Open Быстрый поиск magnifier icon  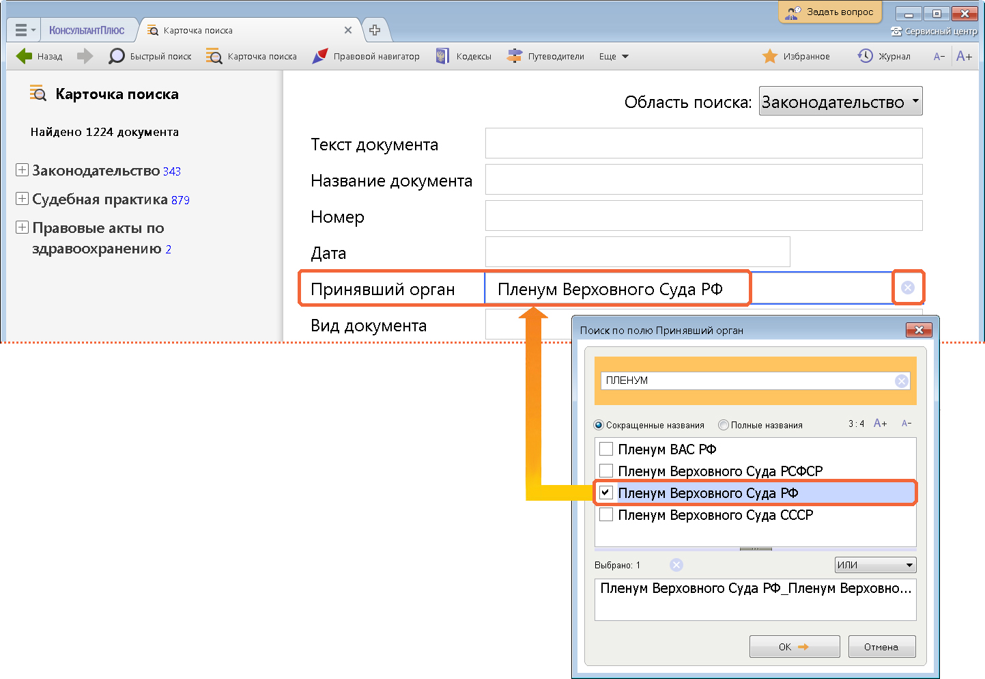[x=117, y=56]
